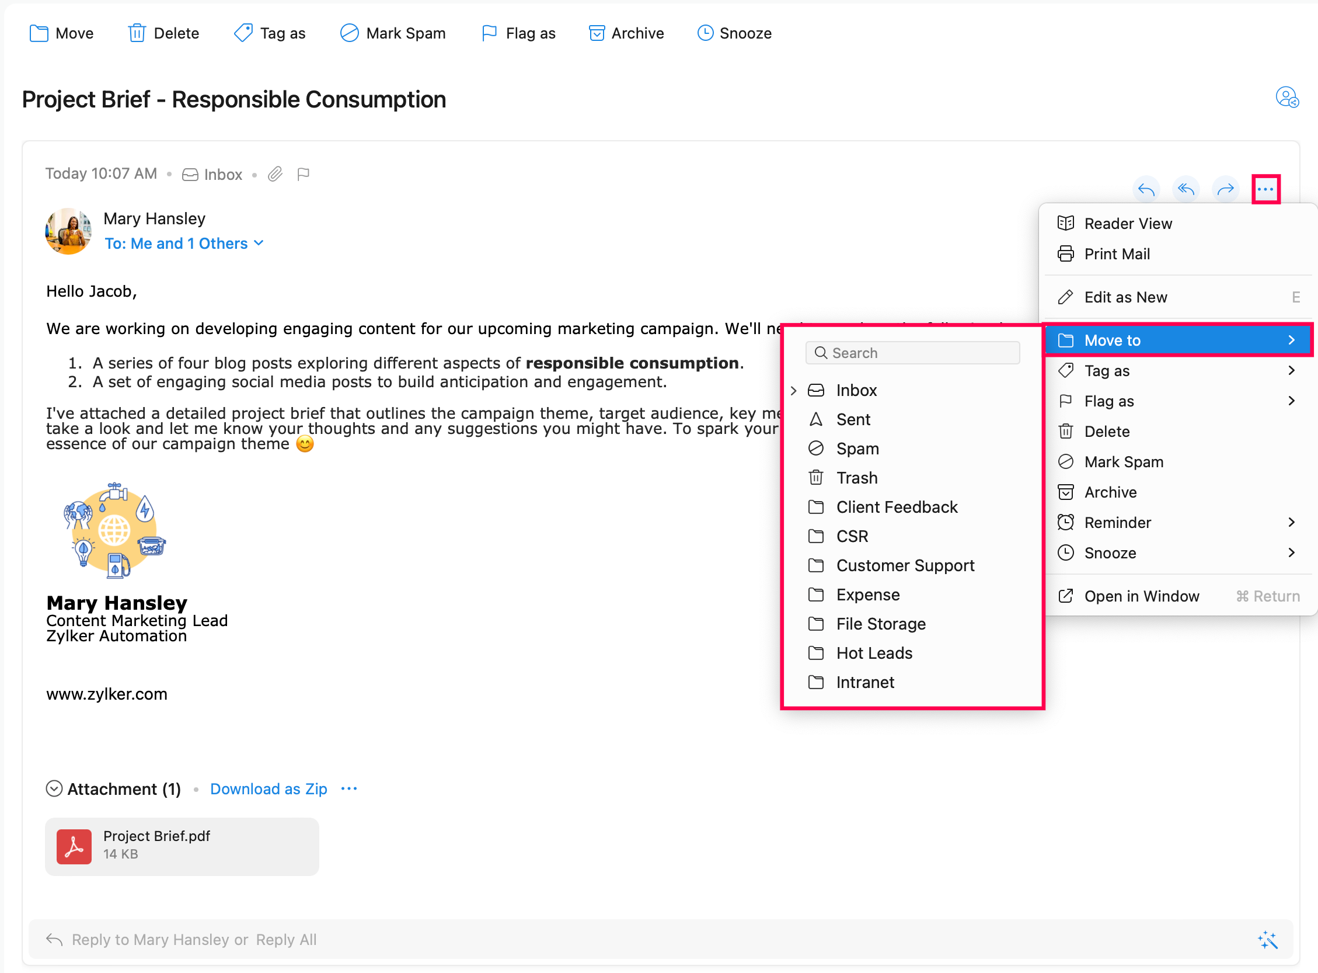Click the Reply All double-arrow icon
The width and height of the screenshot is (1318, 973).
[x=1185, y=190]
